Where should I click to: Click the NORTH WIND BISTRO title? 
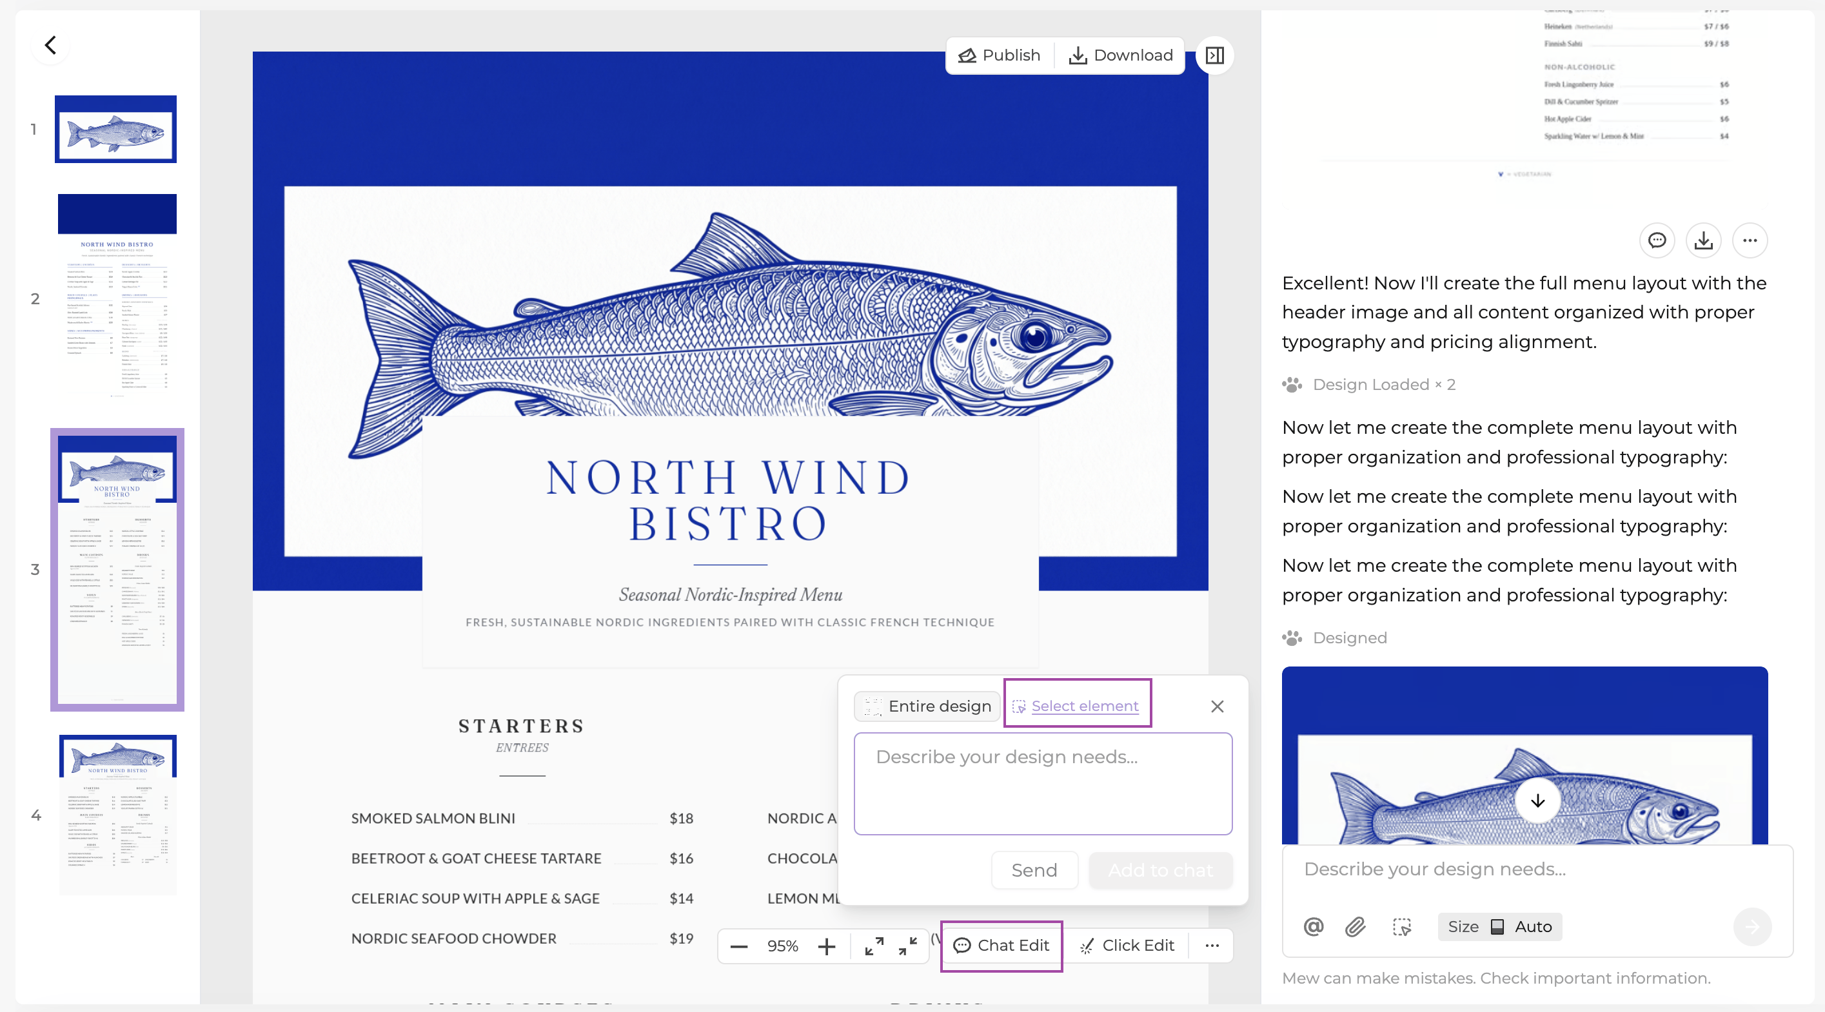coord(729,501)
